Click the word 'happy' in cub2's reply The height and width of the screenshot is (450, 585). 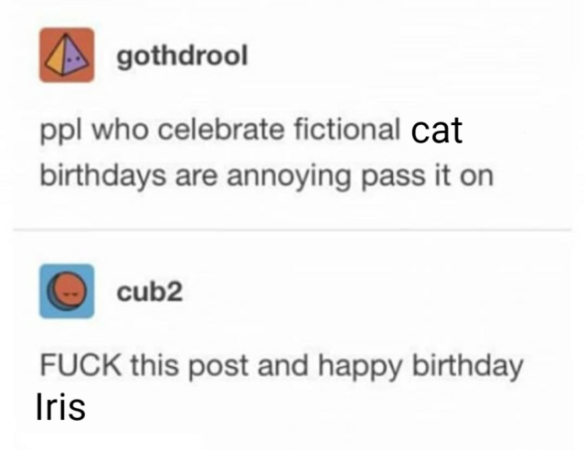tap(360, 366)
